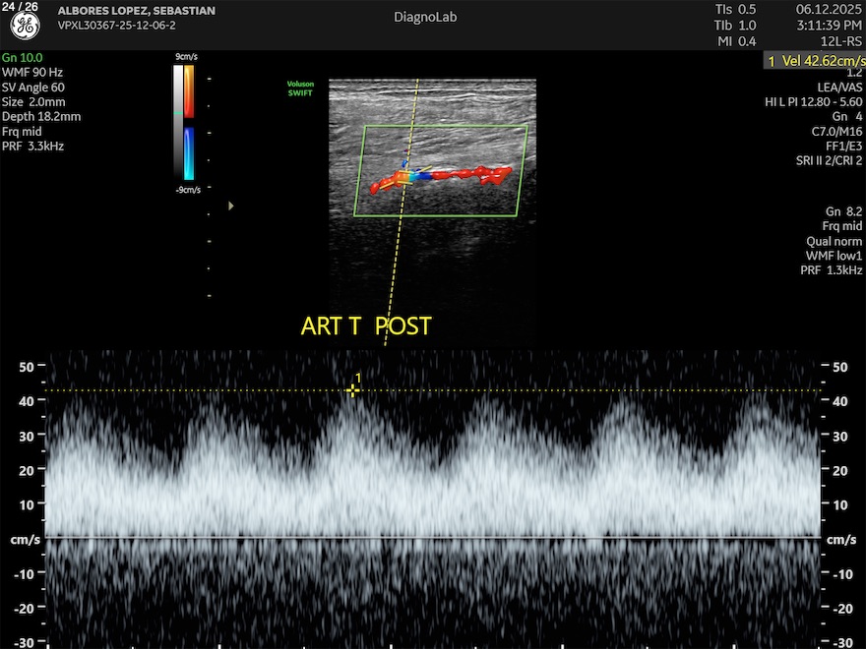Click the red-orange color flow in the vessel
Viewport: 866px width, 649px height.
(x=463, y=175)
